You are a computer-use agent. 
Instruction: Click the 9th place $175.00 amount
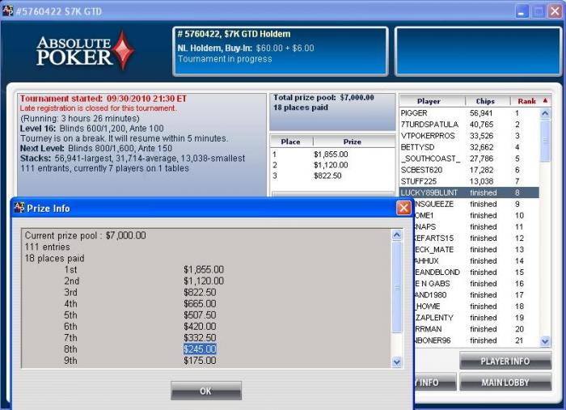pos(200,361)
